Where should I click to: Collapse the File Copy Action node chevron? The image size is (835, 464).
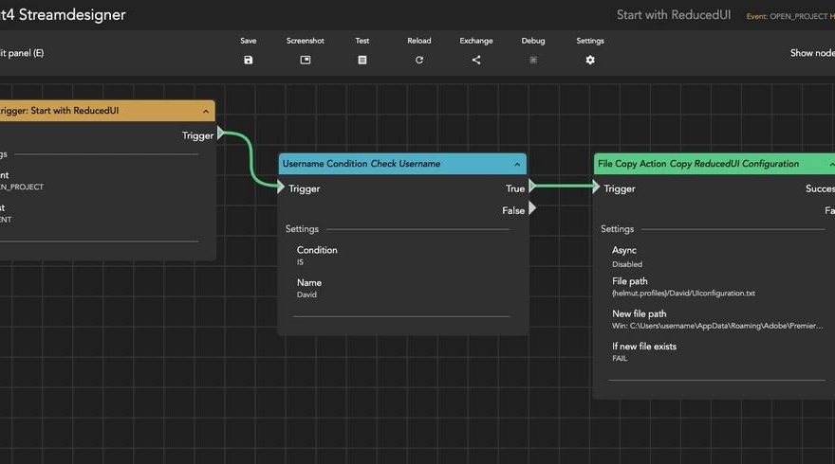pos(831,165)
